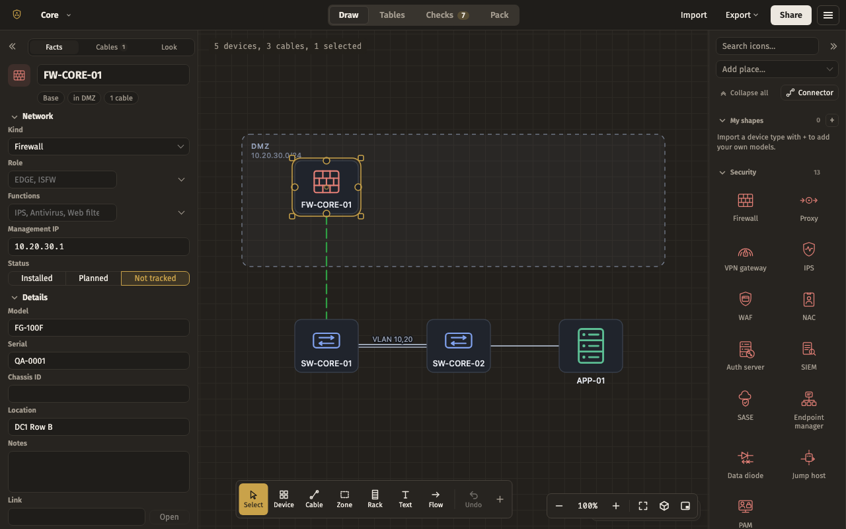Screen dimensions: 846x529
Task: Activate the Select tool
Action: tap(253, 499)
